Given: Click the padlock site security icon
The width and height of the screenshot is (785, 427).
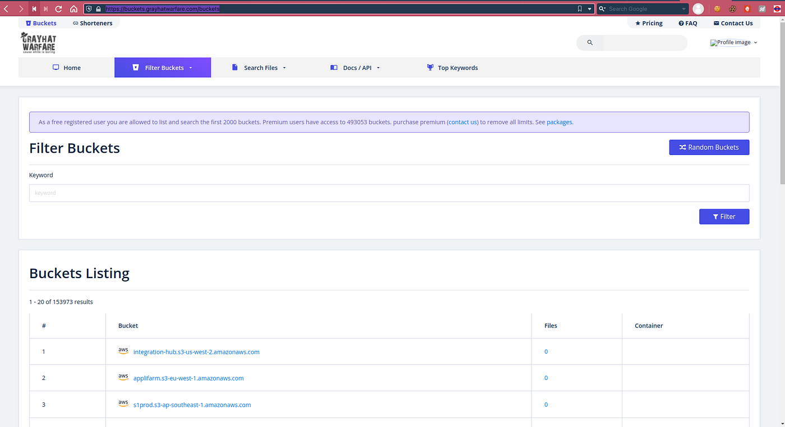Looking at the screenshot, I should (98, 9).
